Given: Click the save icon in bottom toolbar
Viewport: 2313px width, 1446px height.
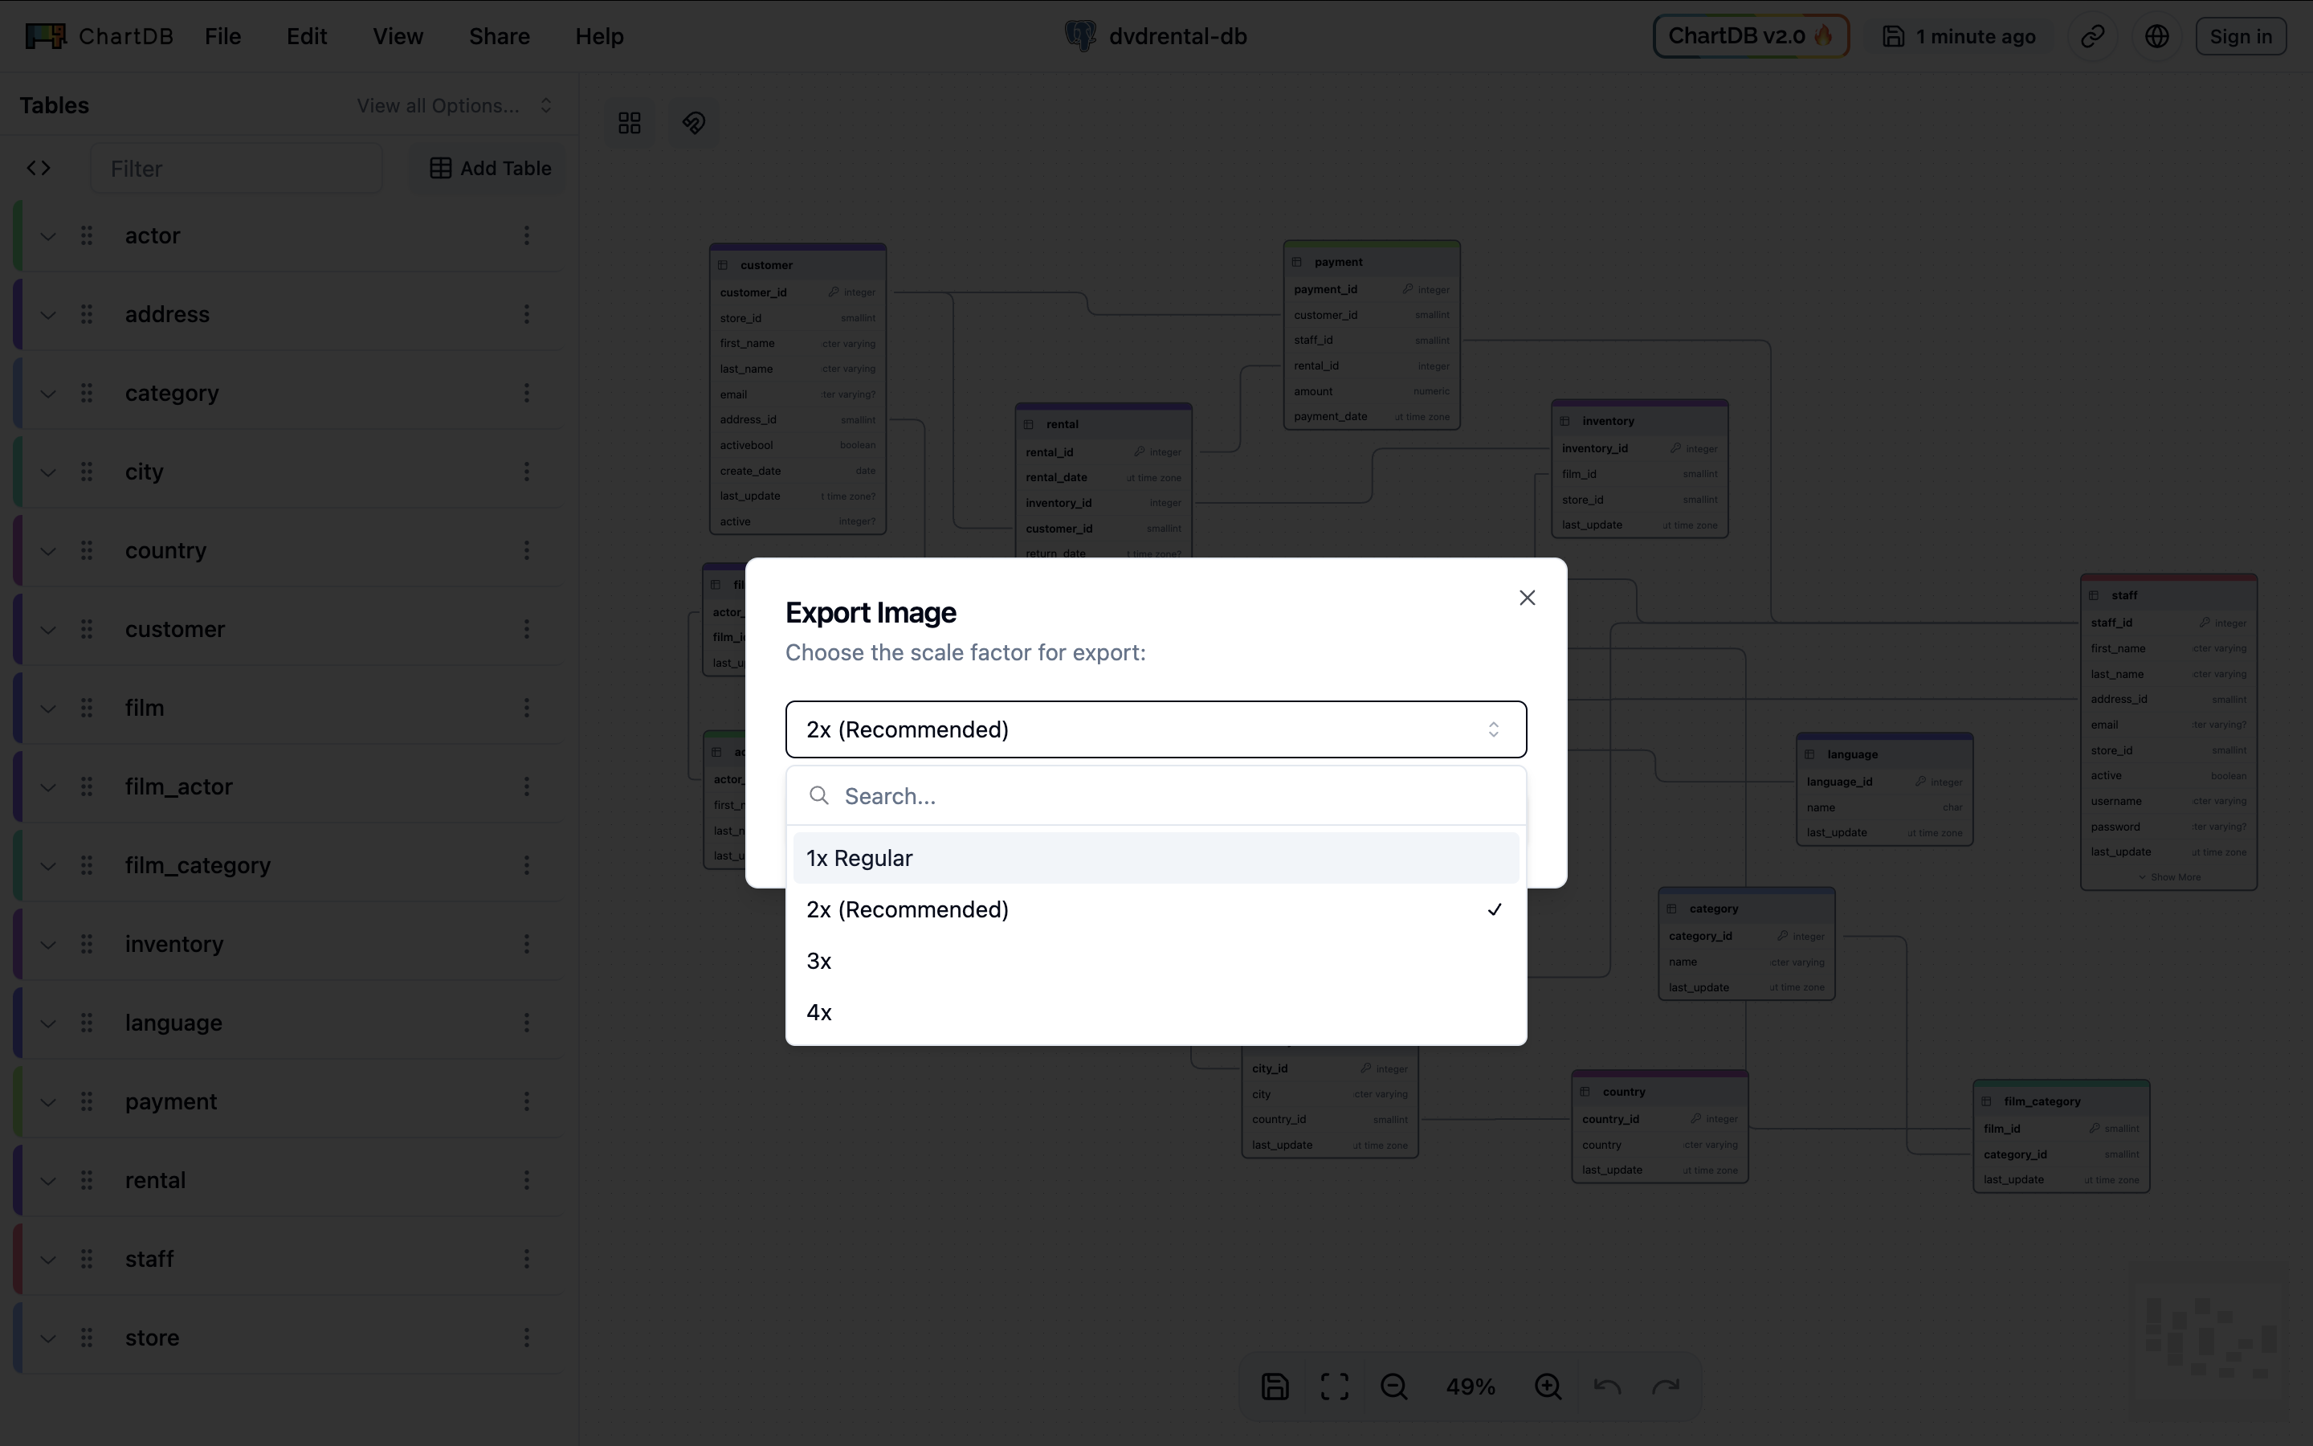Looking at the screenshot, I should [1275, 1386].
